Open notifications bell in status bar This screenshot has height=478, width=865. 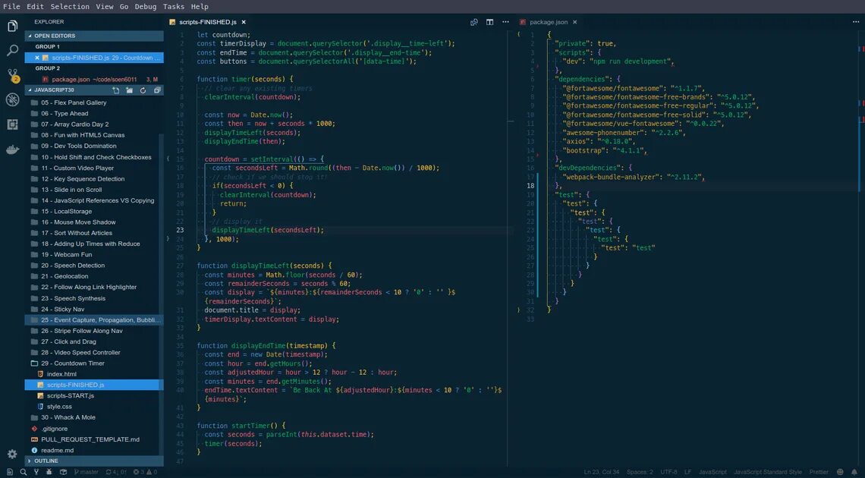coord(854,472)
